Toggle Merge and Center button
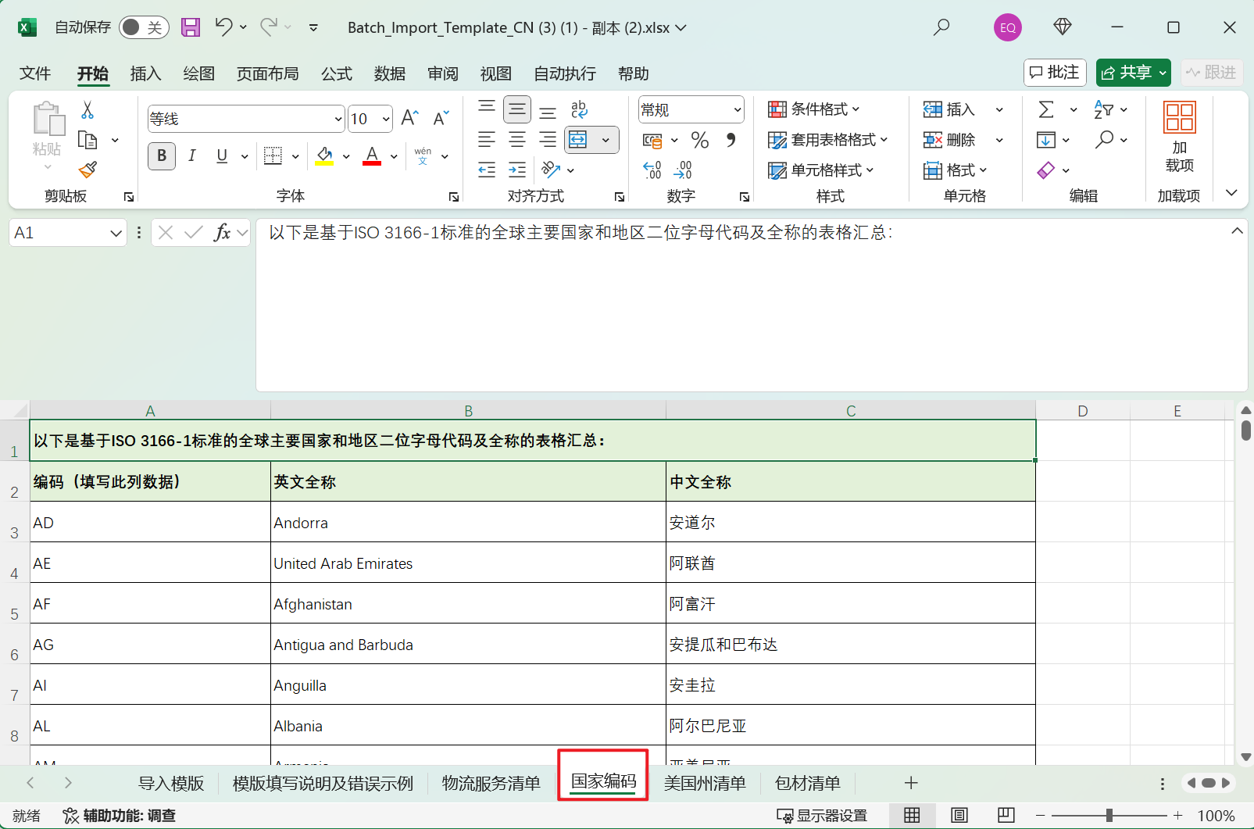 (579, 140)
